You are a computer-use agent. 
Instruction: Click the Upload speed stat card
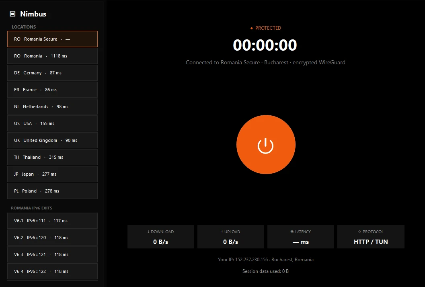tap(231, 237)
